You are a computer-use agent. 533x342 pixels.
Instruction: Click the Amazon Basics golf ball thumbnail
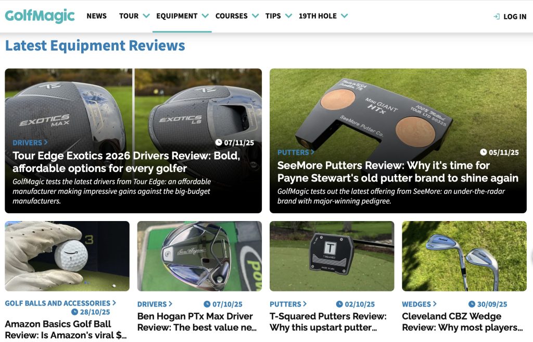pyautogui.click(x=67, y=256)
